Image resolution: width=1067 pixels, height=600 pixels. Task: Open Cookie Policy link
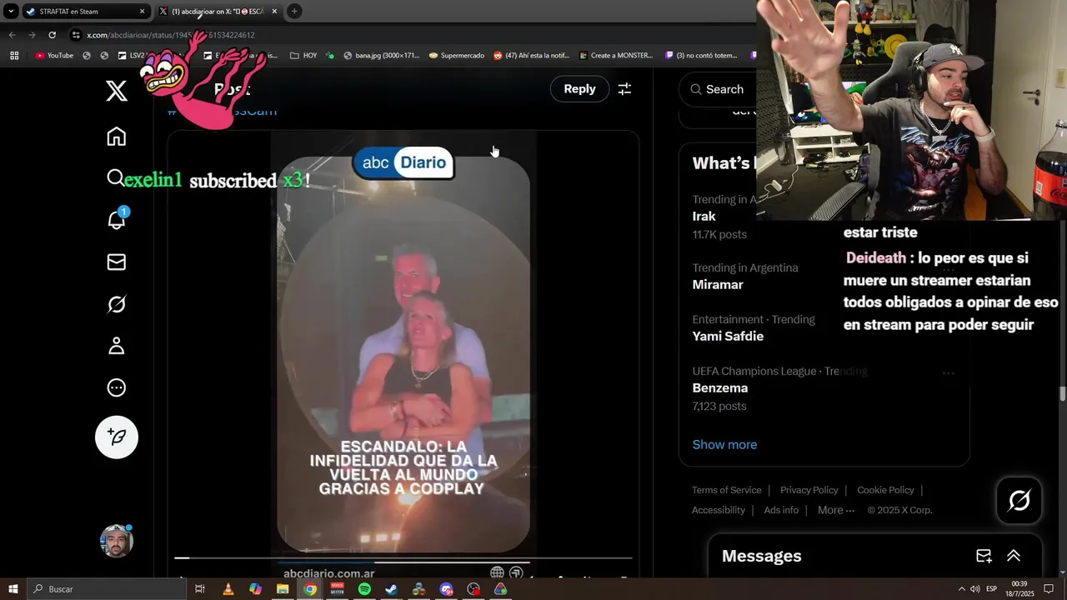pyautogui.click(x=885, y=490)
